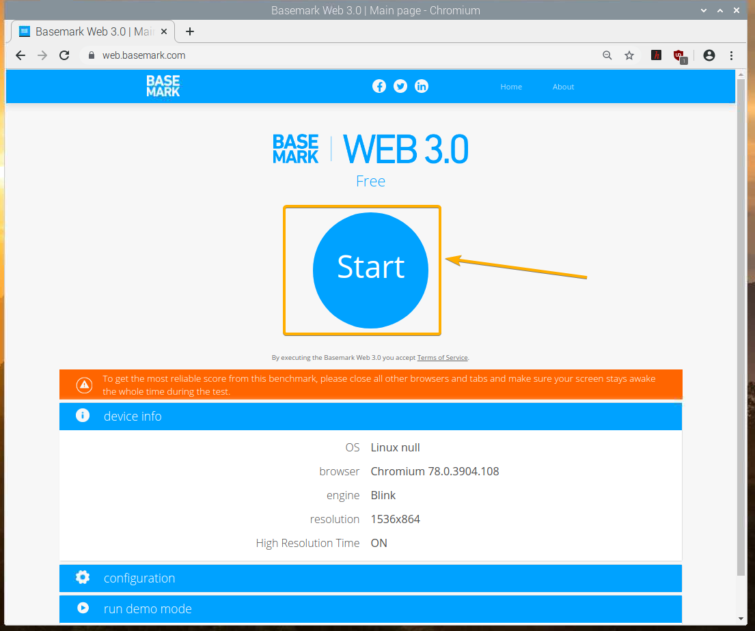Open Basemark Facebook page icon

coord(379,86)
